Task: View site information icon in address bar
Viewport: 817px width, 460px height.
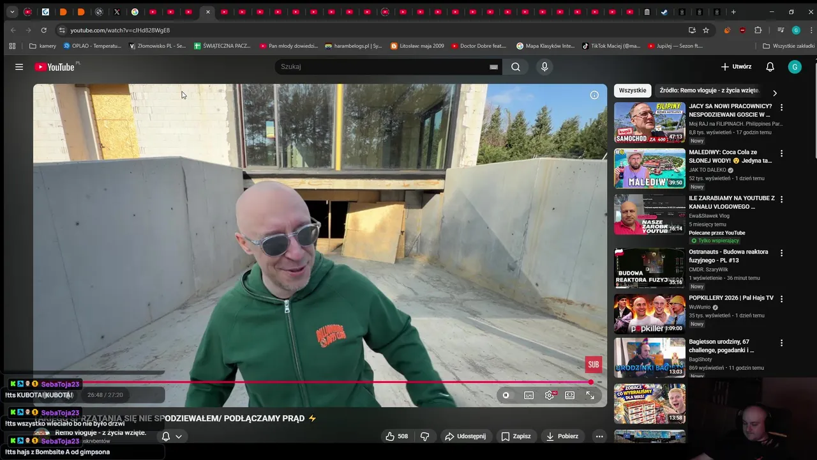Action: [61, 30]
